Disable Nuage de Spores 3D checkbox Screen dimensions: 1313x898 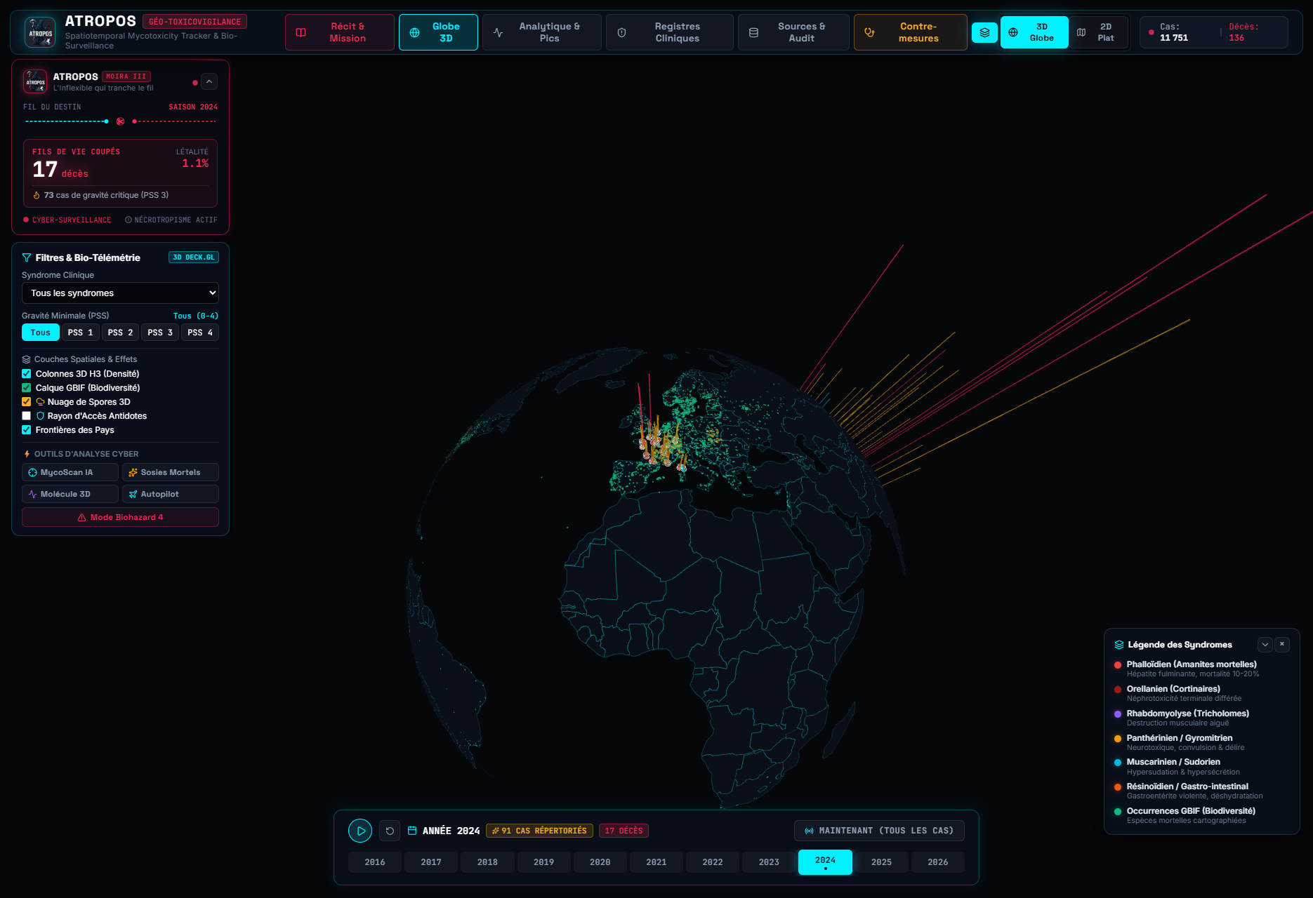point(27,402)
